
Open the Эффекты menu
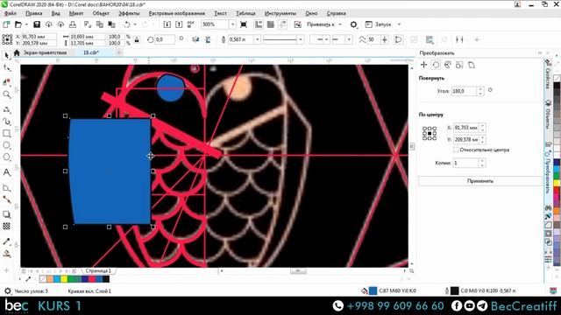click(129, 13)
